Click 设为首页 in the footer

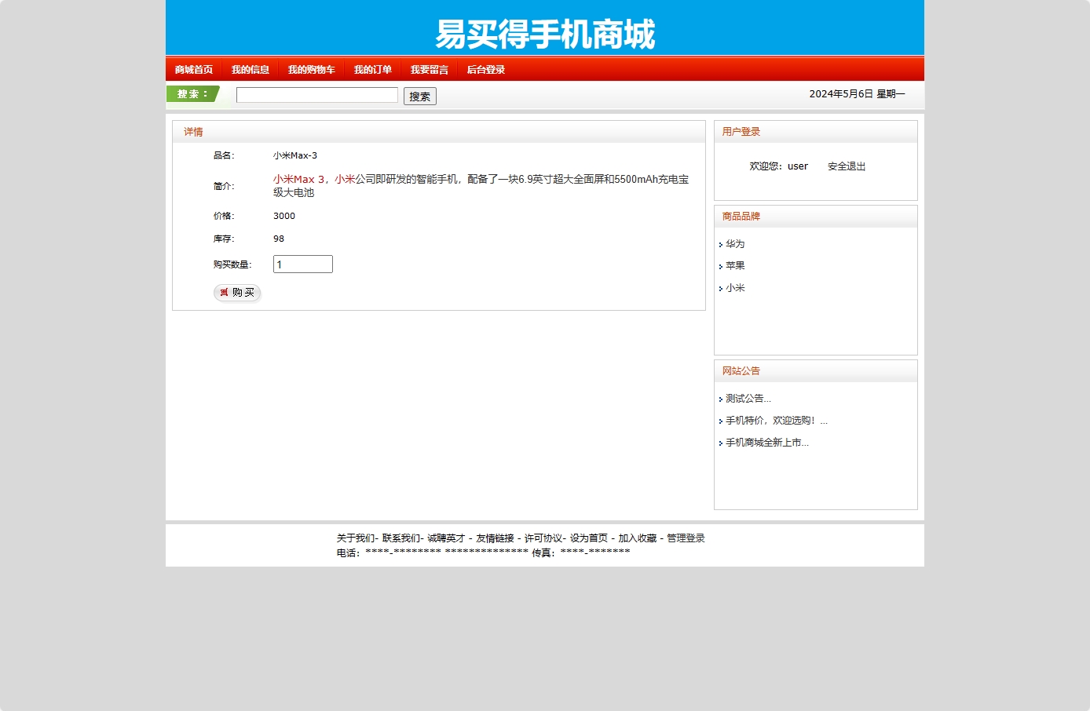585,538
